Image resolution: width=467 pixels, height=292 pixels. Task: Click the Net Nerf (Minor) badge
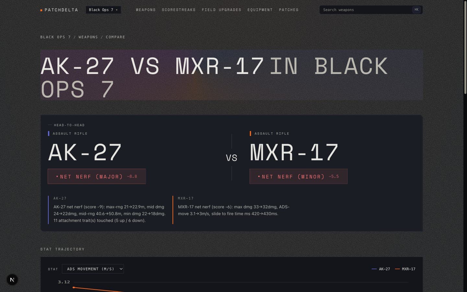tap(298, 176)
